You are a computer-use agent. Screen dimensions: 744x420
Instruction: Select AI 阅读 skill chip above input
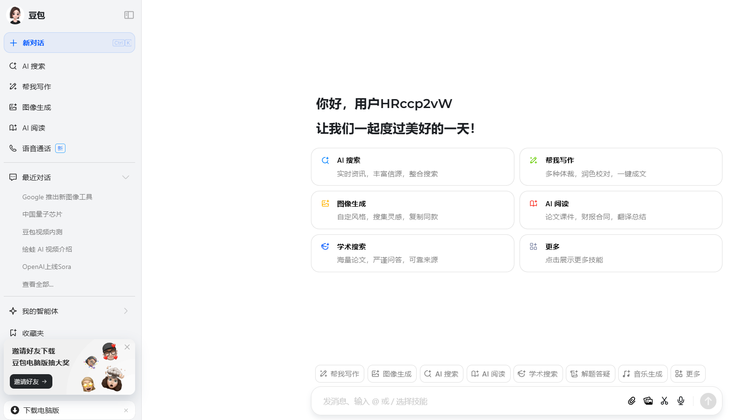(488, 374)
